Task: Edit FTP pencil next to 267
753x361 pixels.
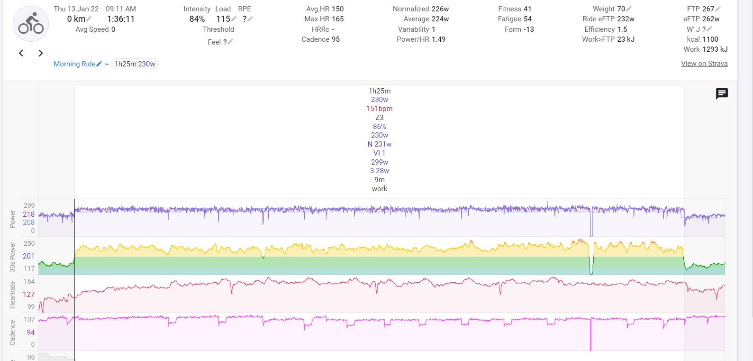Action: (x=718, y=9)
